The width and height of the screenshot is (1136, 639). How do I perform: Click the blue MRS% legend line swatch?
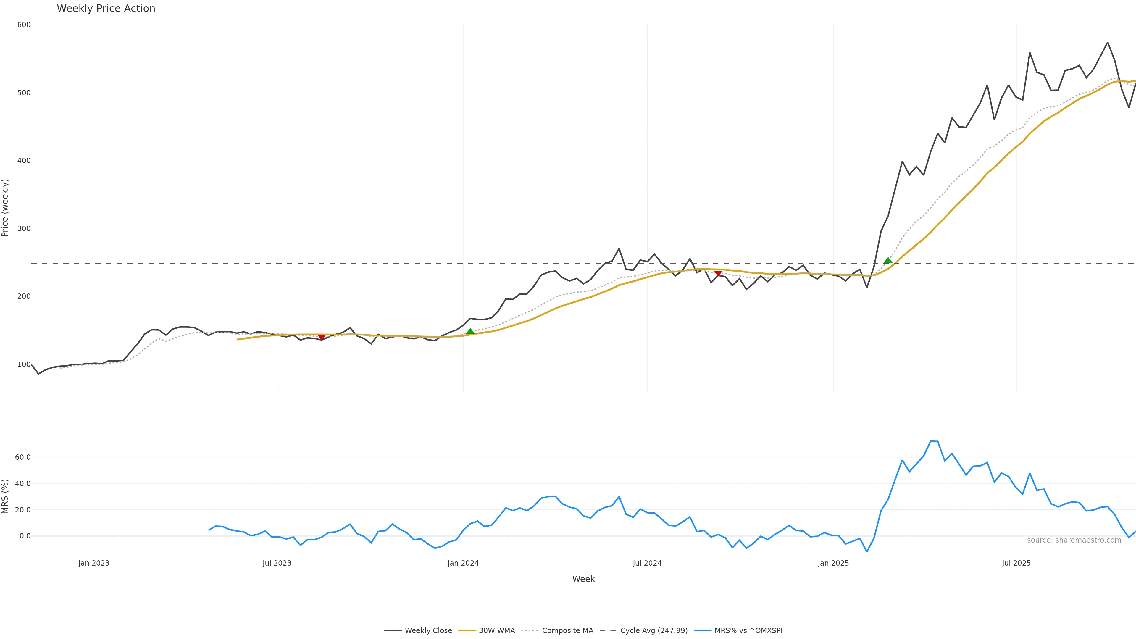click(x=702, y=631)
